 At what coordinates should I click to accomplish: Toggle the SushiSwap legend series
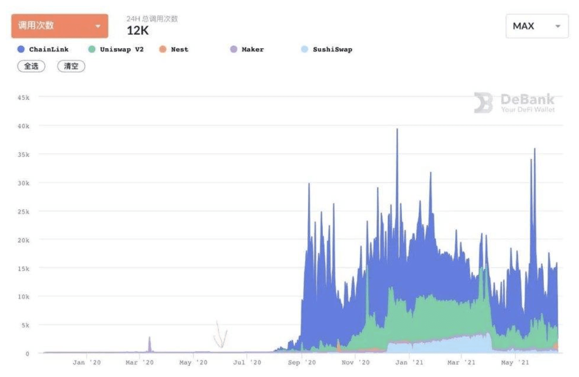click(x=327, y=49)
